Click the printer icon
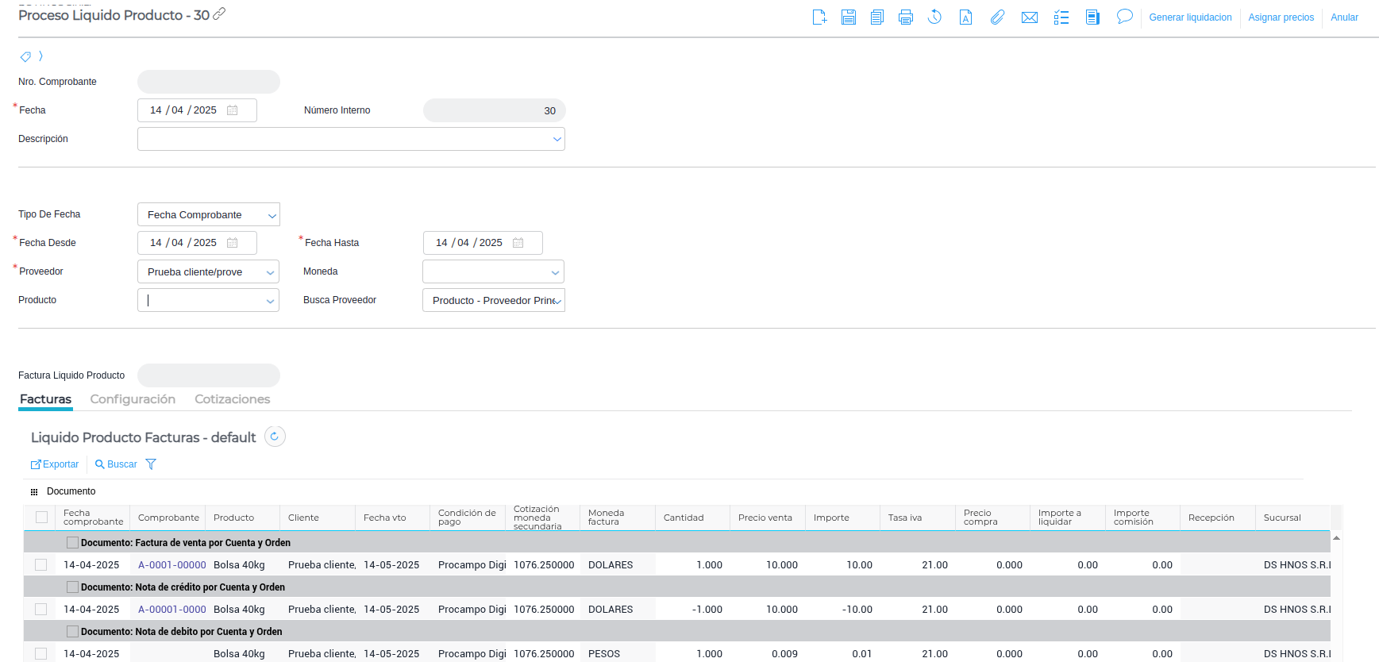 coord(905,17)
